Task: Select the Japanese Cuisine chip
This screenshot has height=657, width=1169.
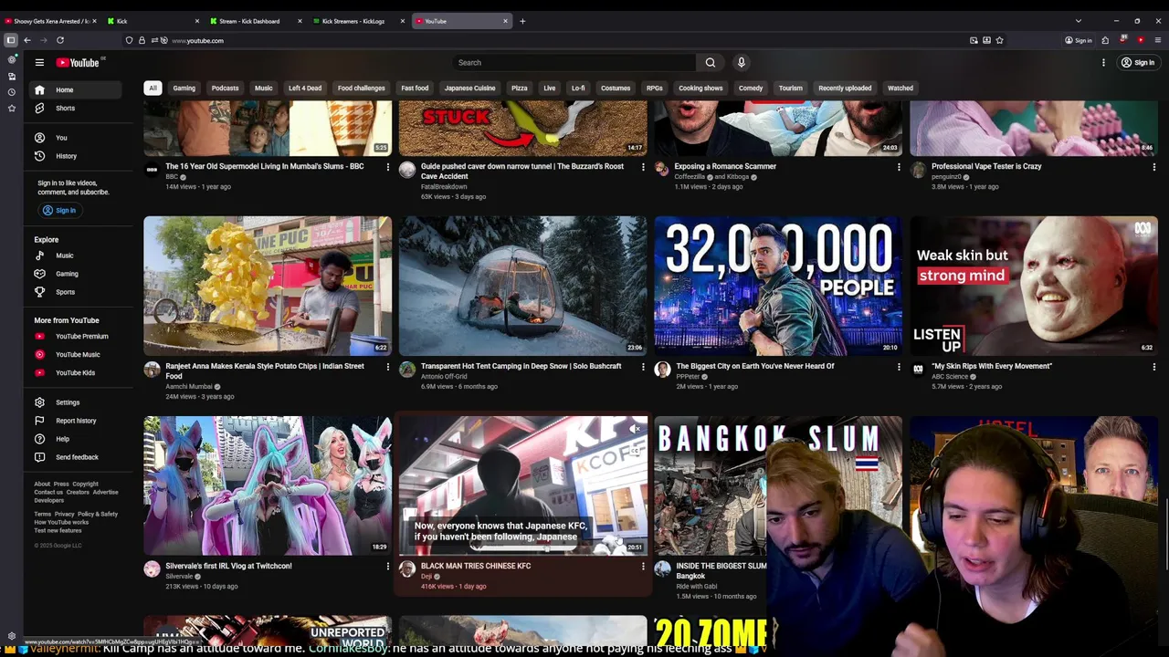Action: point(469,89)
